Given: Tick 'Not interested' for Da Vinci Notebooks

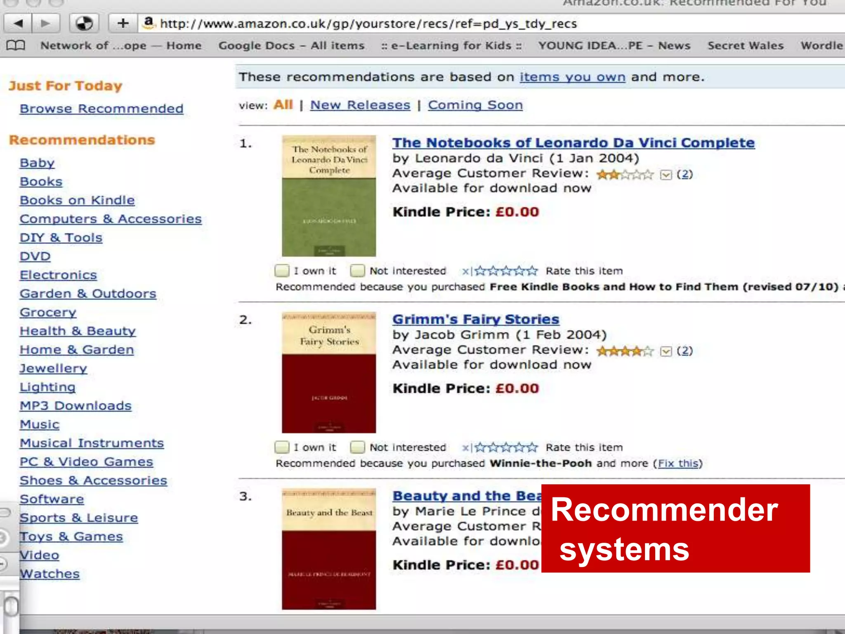Looking at the screenshot, I should click(357, 271).
